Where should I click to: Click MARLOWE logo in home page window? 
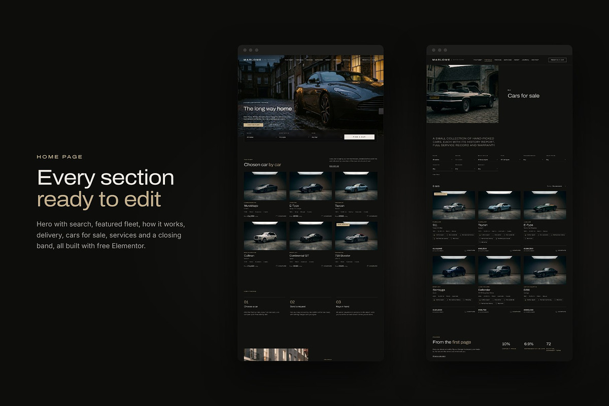point(252,60)
